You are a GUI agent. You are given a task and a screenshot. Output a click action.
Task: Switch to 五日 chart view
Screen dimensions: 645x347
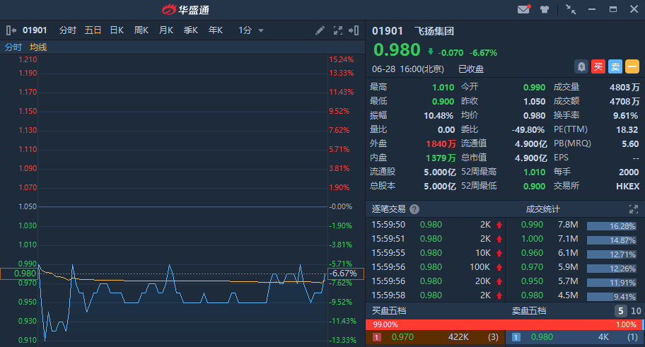93,30
